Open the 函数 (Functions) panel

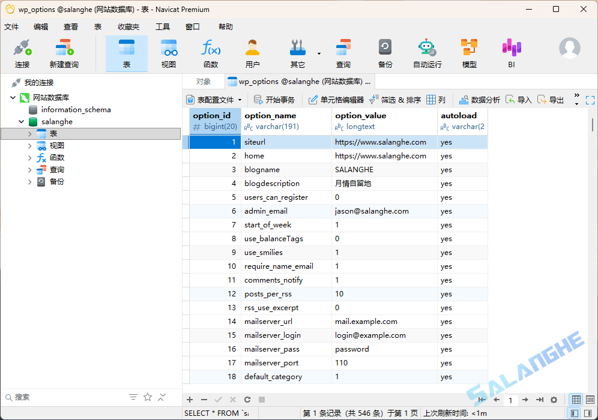tap(211, 53)
